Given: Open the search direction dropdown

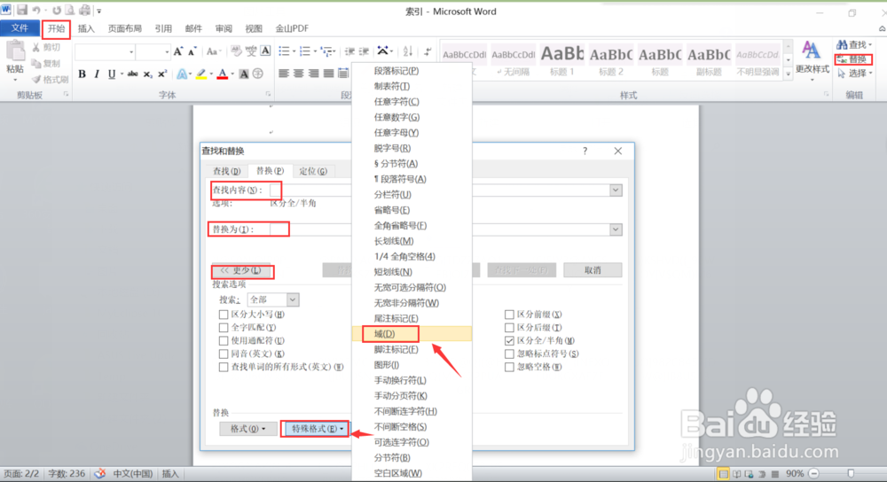Looking at the screenshot, I should pos(292,299).
